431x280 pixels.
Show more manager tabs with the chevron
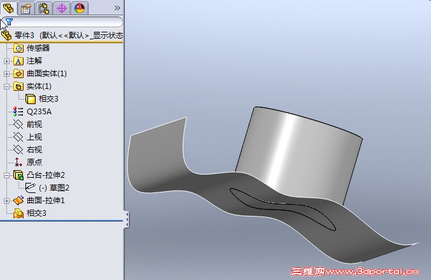tap(117, 8)
